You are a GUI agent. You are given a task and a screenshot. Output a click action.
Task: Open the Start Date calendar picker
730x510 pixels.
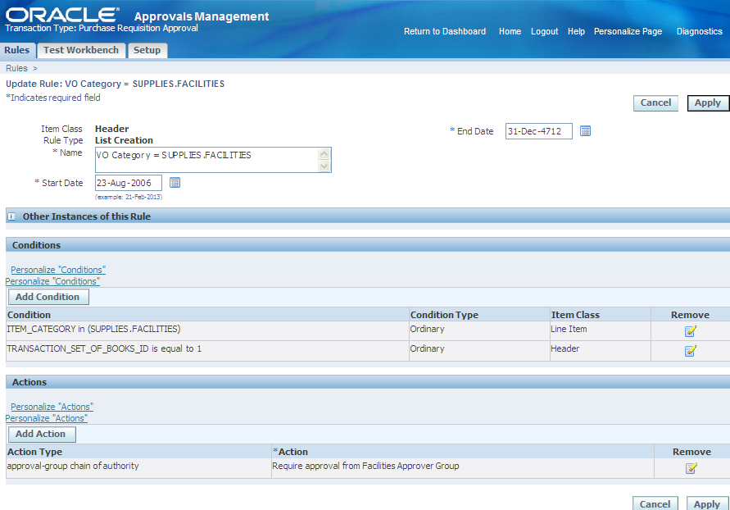(x=175, y=183)
